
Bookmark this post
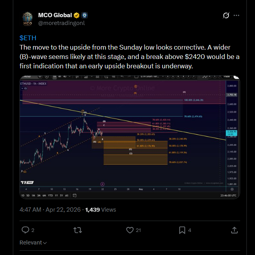[182, 230]
